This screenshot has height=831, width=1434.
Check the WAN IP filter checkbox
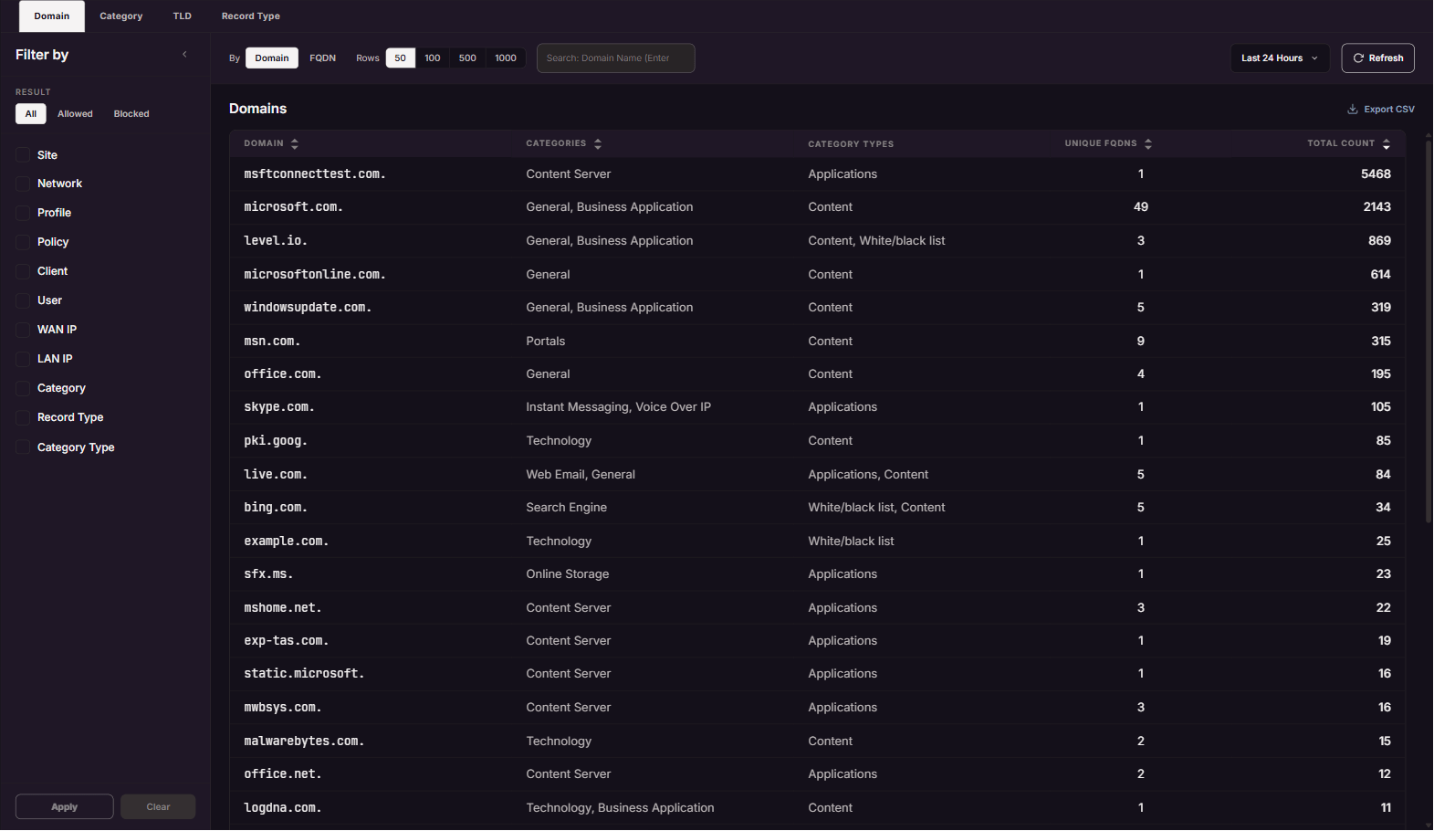coord(23,331)
